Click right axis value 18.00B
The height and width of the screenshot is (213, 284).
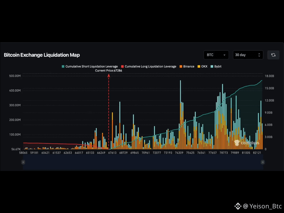click(269, 76)
